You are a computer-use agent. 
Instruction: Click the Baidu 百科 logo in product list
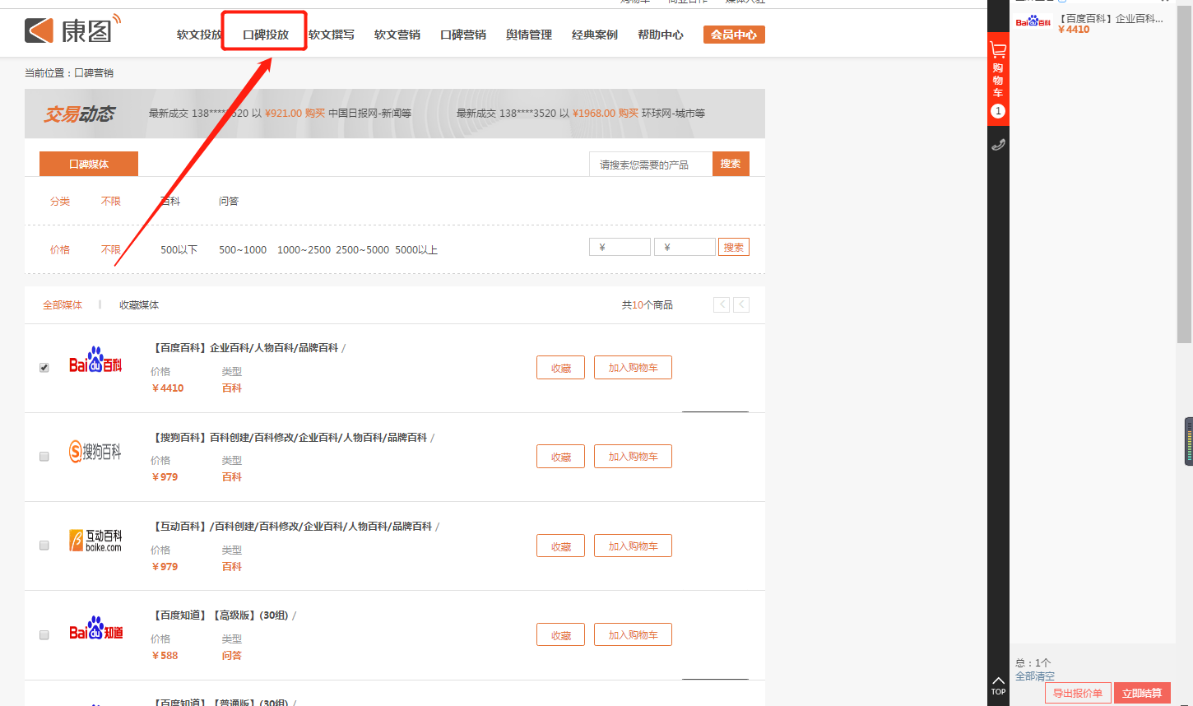tap(95, 360)
